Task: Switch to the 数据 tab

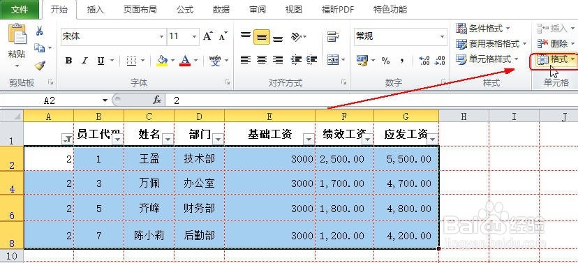Action: pos(221,10)
